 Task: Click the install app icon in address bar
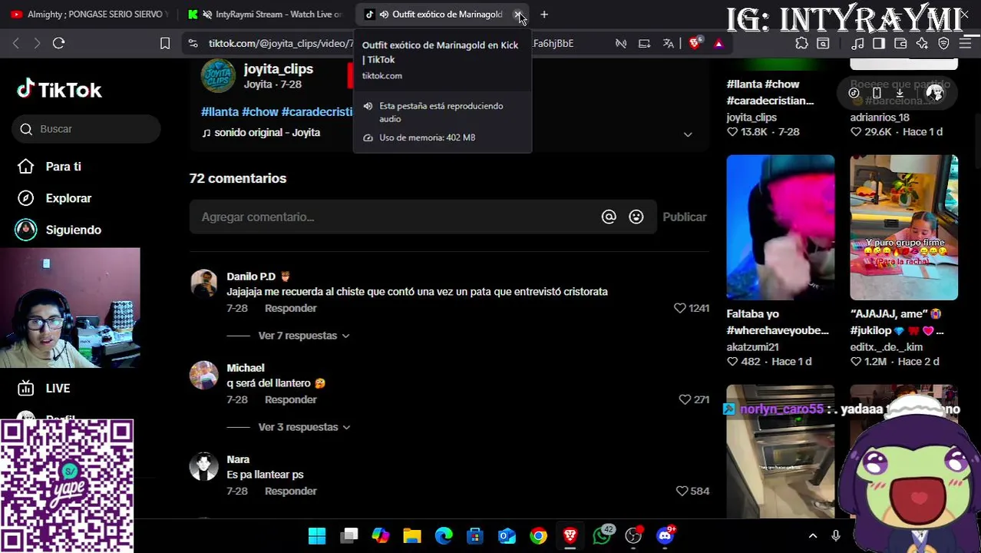pos(644,44)
